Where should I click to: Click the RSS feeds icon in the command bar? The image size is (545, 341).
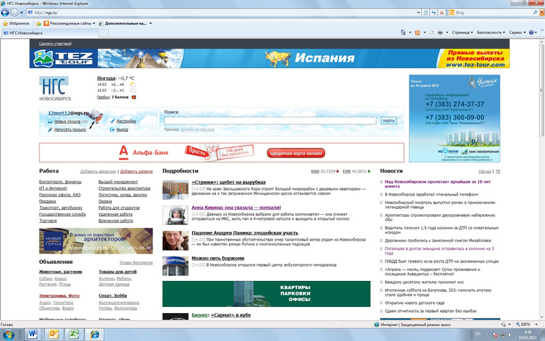(x=418, y=32)
